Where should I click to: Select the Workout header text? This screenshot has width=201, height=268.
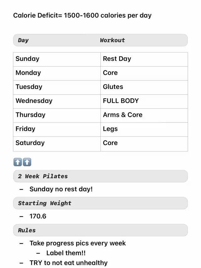(112, 40)
